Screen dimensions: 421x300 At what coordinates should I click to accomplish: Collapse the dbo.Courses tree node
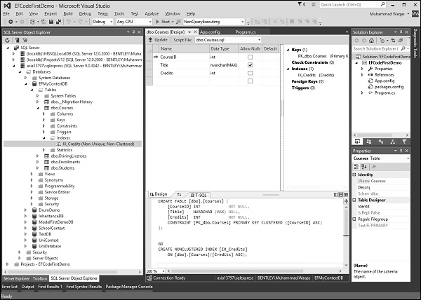tap(37, 108)
